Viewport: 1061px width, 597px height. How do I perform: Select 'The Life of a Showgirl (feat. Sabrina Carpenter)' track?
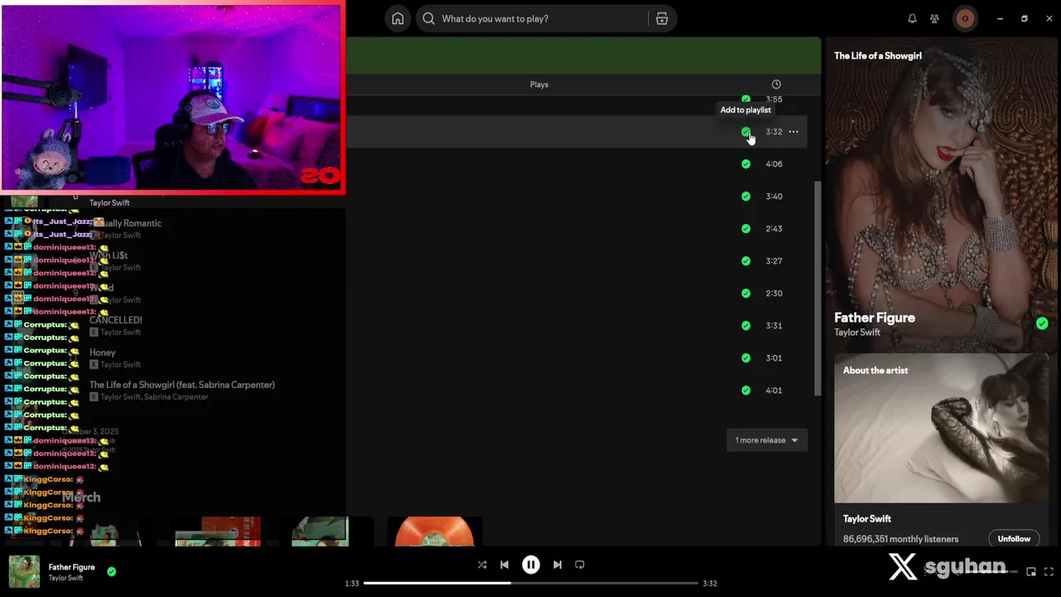[182, 385]
